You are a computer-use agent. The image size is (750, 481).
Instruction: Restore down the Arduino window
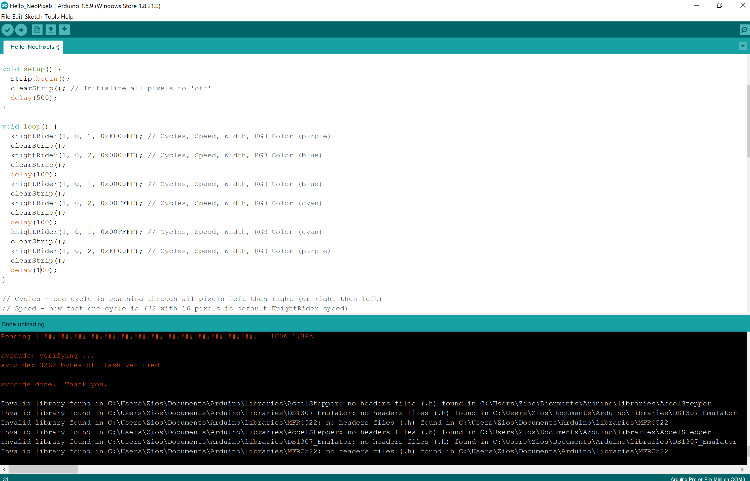tap(720, 6)
